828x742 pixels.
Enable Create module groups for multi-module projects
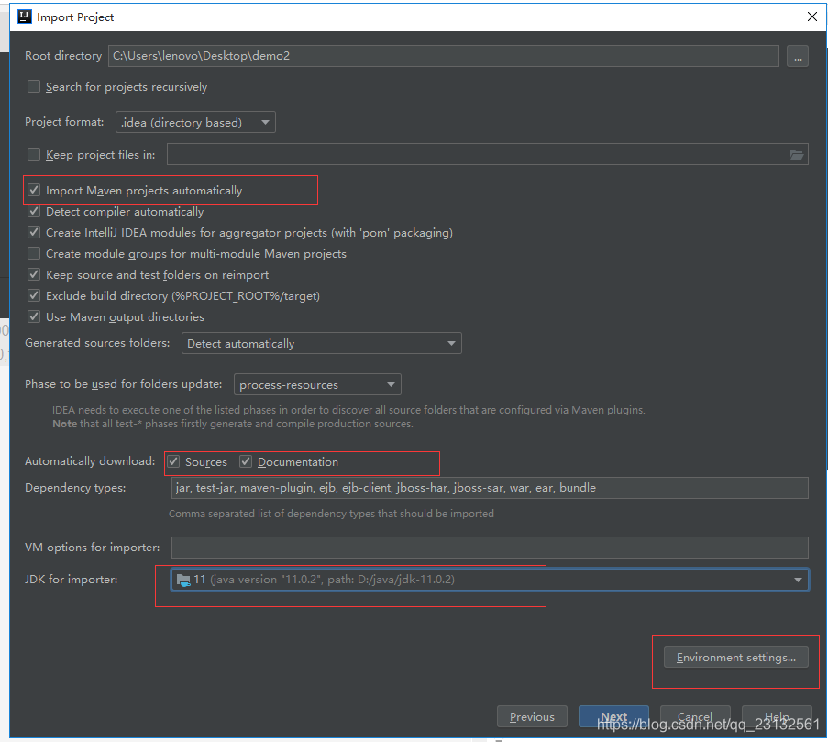pos(34,253)
